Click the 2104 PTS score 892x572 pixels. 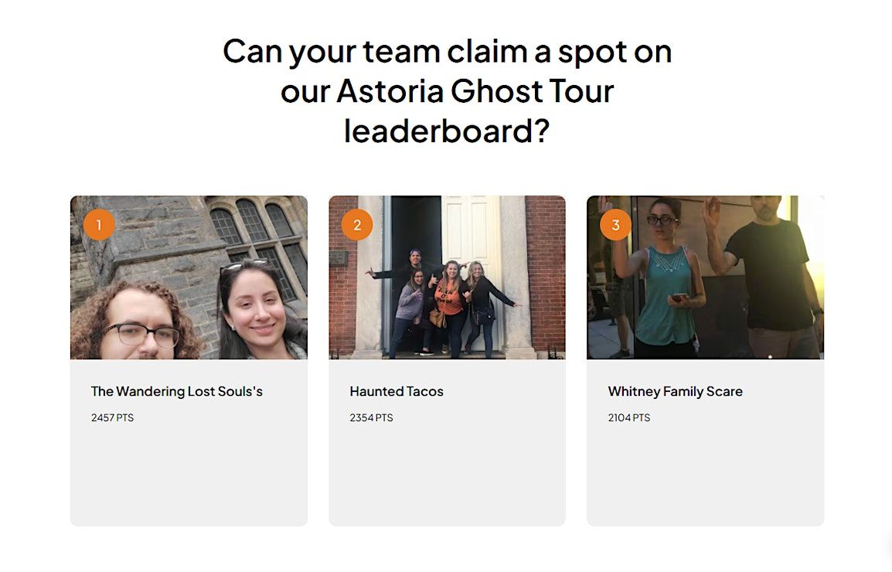629,417
